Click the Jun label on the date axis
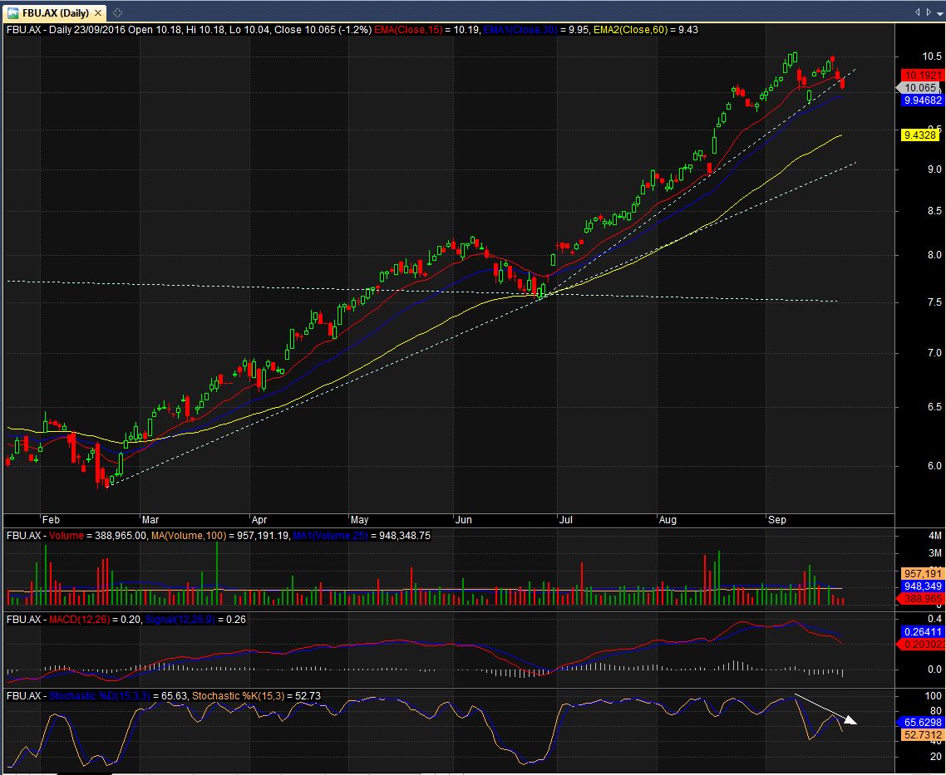 [464, 520]
